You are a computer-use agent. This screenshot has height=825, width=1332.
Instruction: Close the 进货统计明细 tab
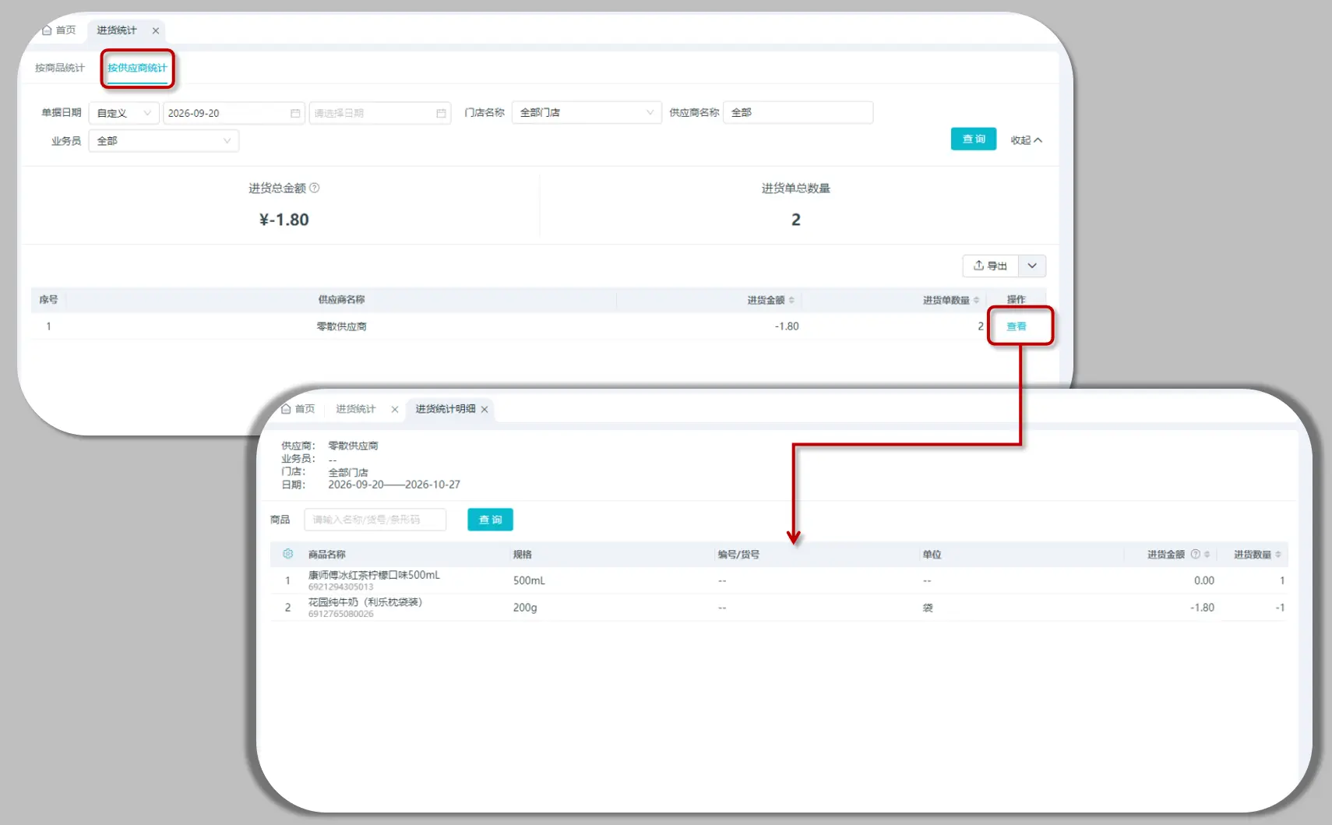click(485, 410)
